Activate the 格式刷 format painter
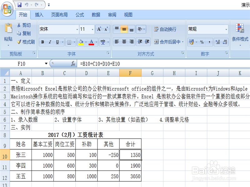This screenshot has height=187, width=250. [26, 42]
